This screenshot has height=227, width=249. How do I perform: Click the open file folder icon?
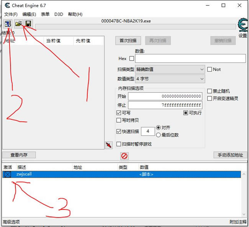tap(18, 24)
